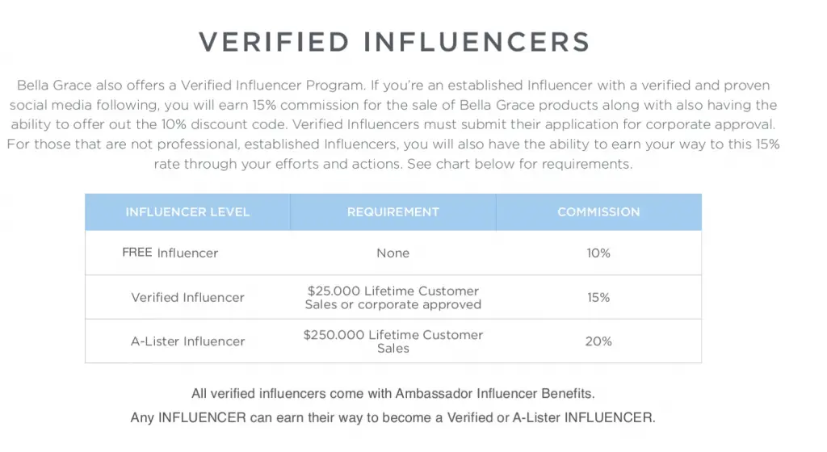Screen dimensions: 827x452
Task: Click the None requirement cell
Action: pos(393,253)
